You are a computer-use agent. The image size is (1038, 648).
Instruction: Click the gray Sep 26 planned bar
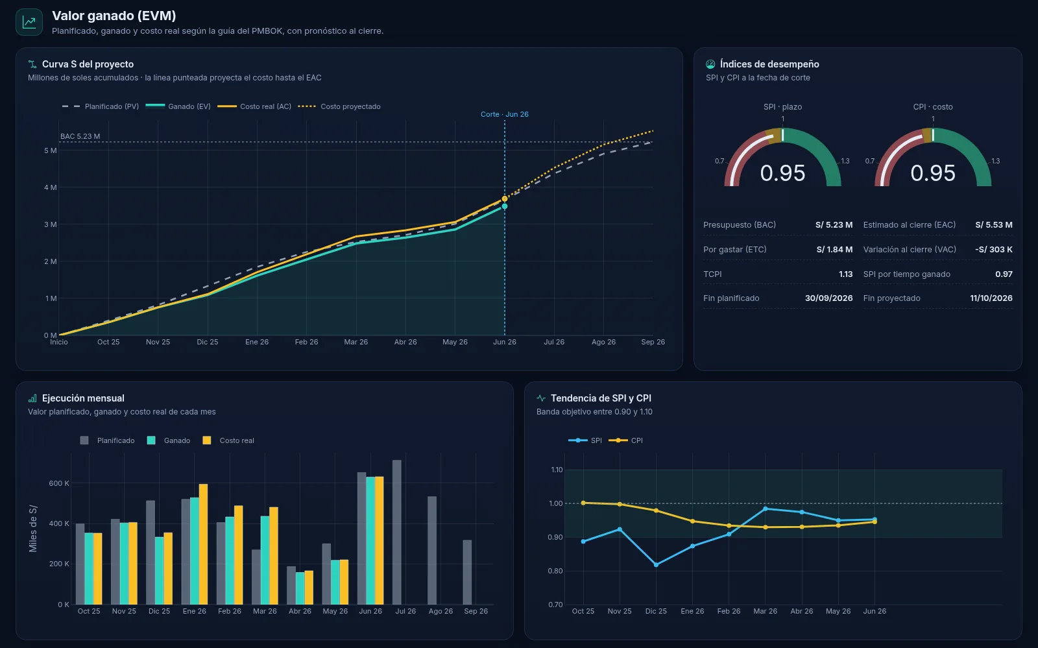click(467, 573)
